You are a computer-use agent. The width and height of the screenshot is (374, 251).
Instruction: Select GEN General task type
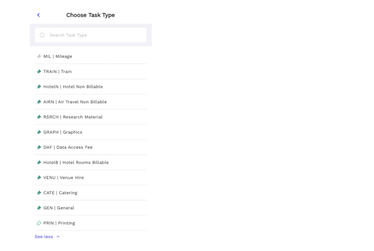(59, 208)
